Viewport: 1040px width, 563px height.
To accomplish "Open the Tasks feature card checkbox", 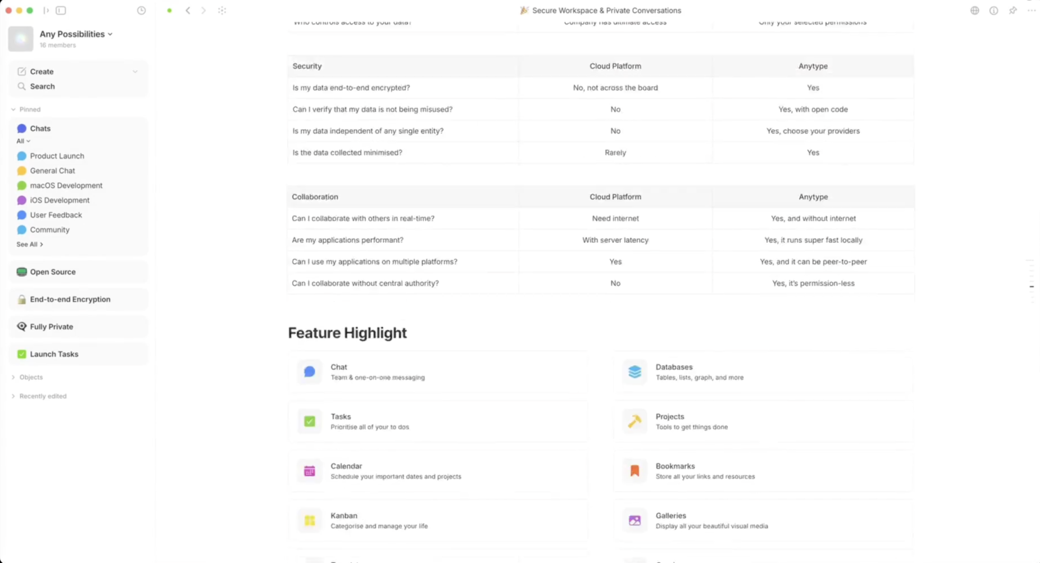I will [x=310, y=421].
